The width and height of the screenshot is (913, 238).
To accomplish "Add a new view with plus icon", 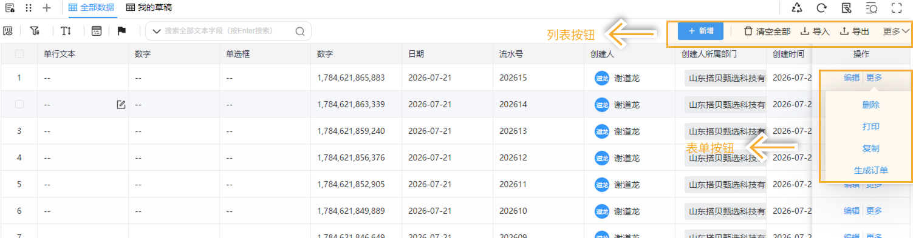I will coord(47,8).
